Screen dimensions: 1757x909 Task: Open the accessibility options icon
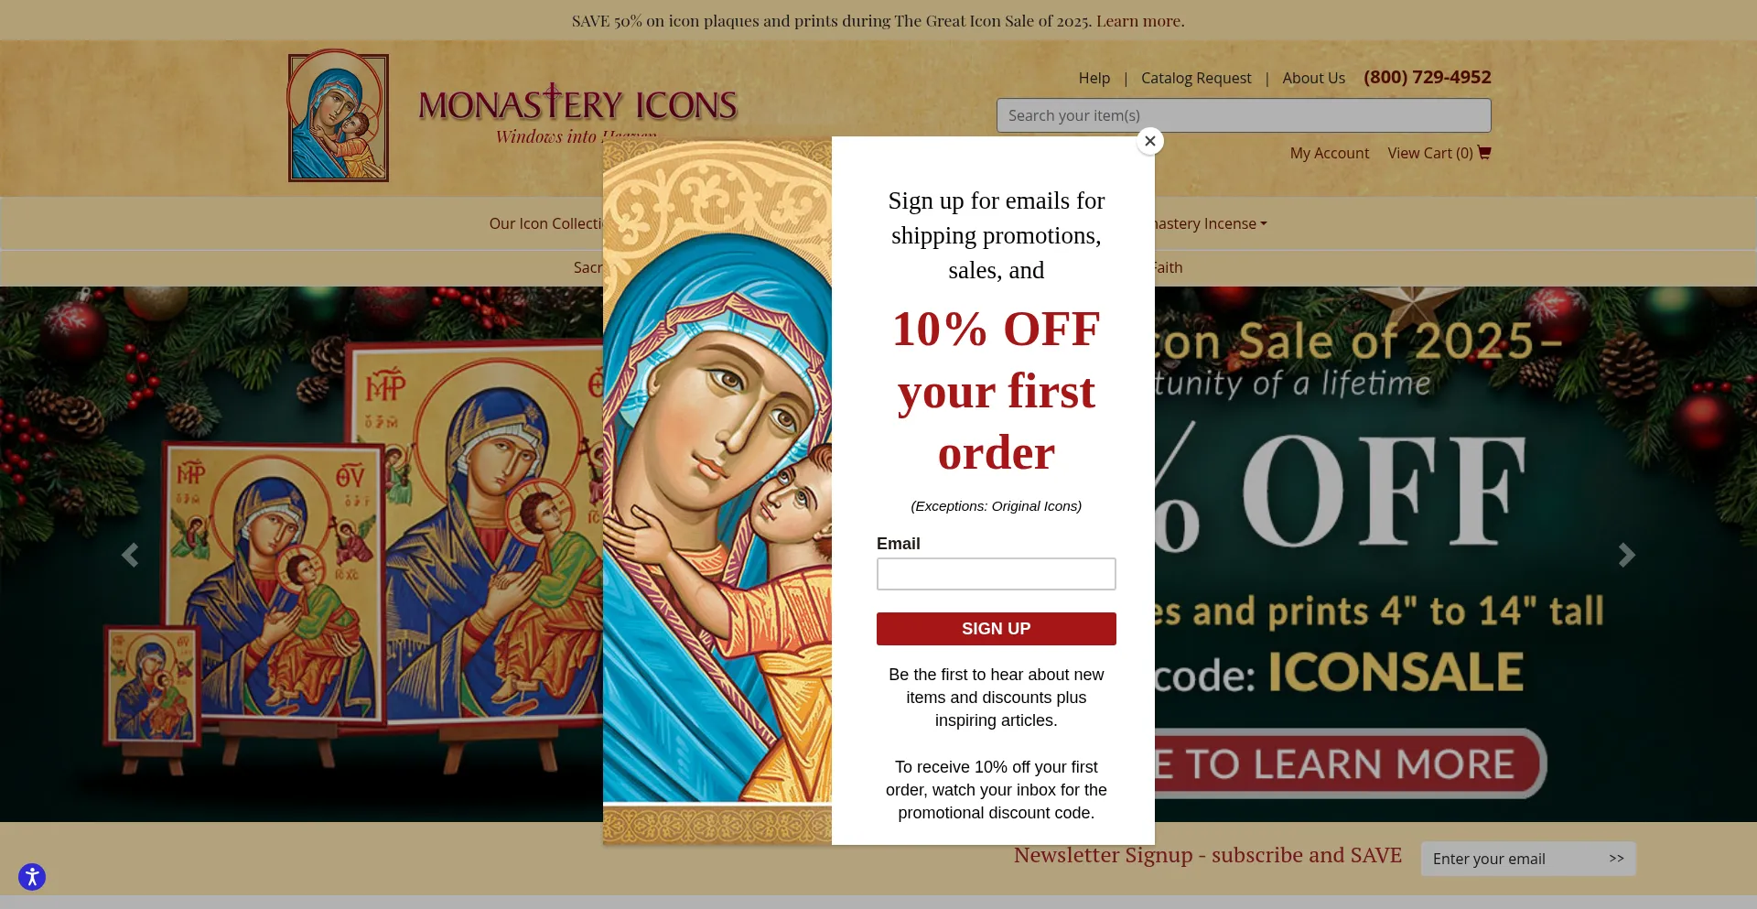[32, 877]
